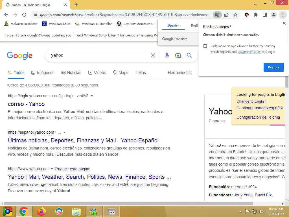Expand the www.yahoo.com result dropdown arrow
Viewport: 289px width, 217px height.
pos(52,169)
